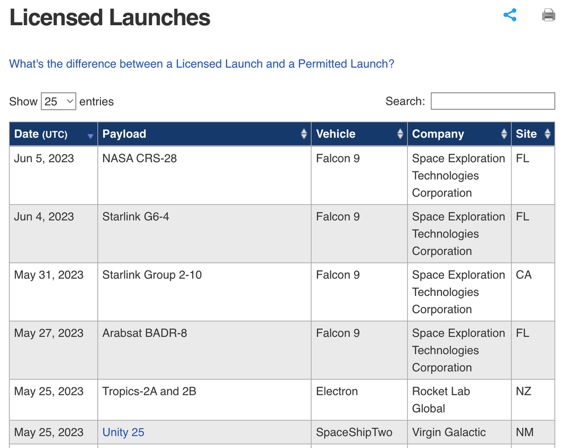This screenshot has height=448, width=562.
Task: Select the NASA CRS-28 payload cell
Action: pyautogui.click(x=204, y=176)
